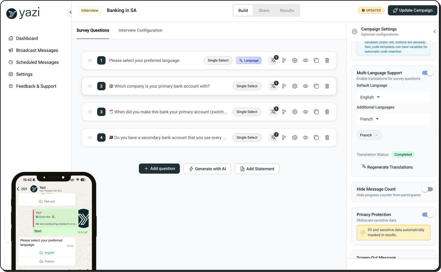This screenshot has width=441, height=272.
Task: Turn off Privacy Protection switch
Action: pyautogui.click(x=427, y=215)
